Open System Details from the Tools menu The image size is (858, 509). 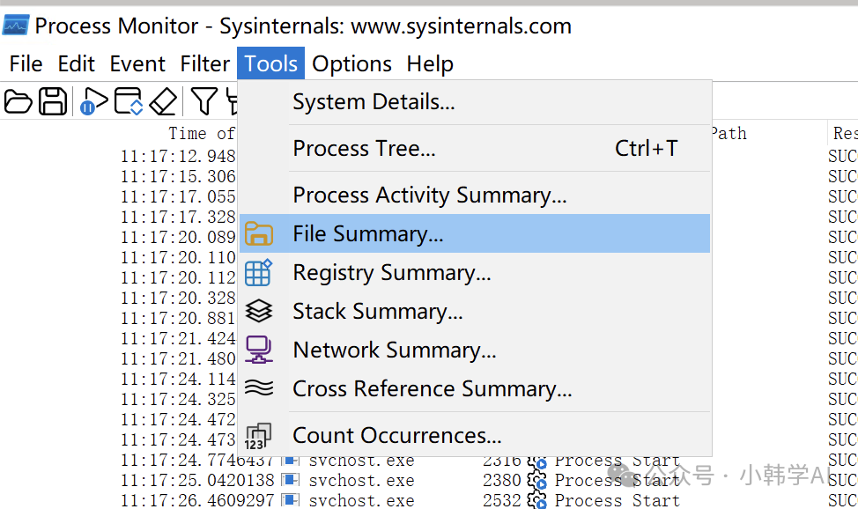coord(374,102)
